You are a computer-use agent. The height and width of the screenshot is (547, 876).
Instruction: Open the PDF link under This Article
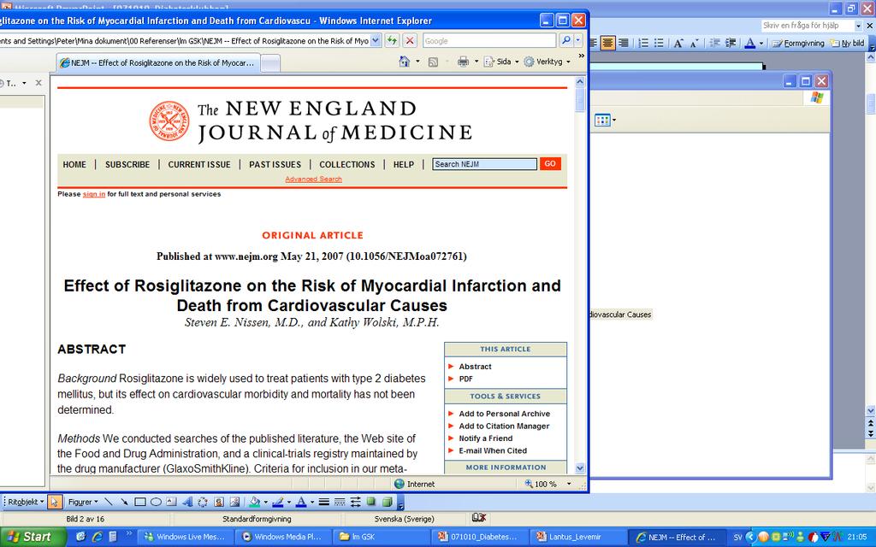(466, 379)
